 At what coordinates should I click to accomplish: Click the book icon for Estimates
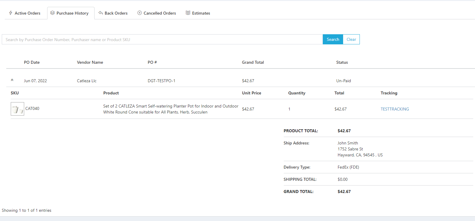[x=188, y=13]
